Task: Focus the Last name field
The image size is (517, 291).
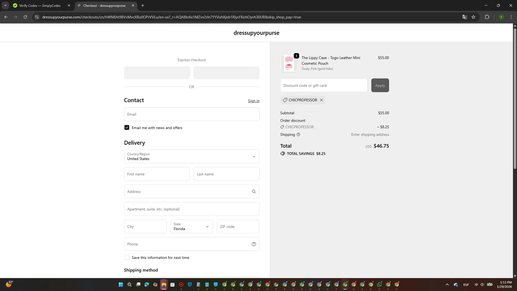Action: [x=226, y=174]
